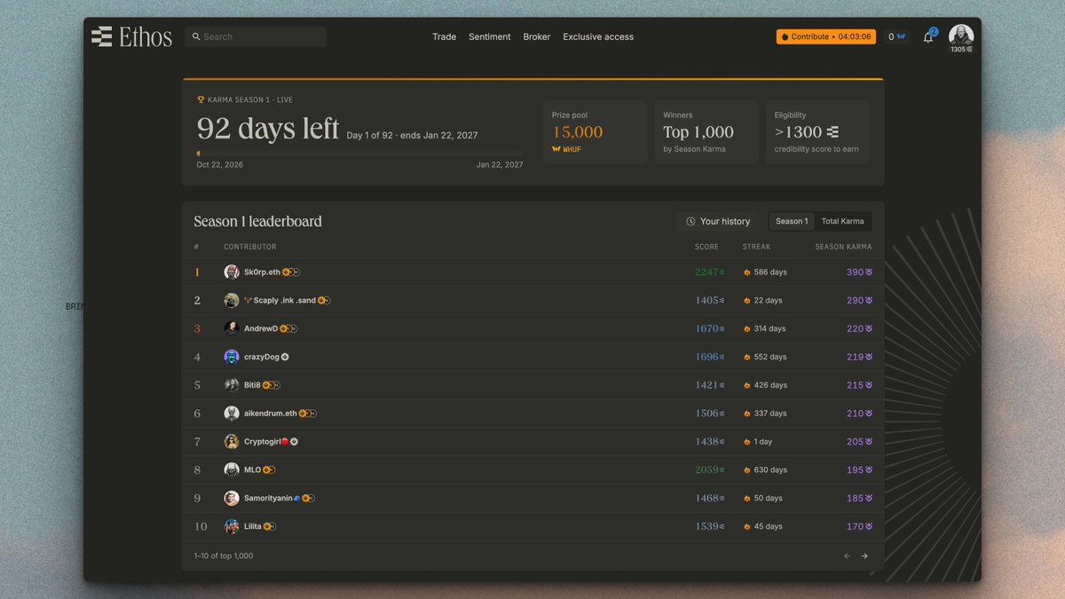This screenshot has width=1065, height=599.
Task: Click the Eligibility >1300 card
Action: [817, 132]
